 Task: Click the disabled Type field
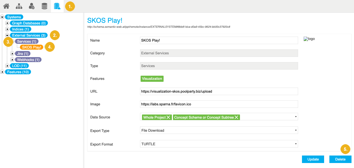[219, 66]
